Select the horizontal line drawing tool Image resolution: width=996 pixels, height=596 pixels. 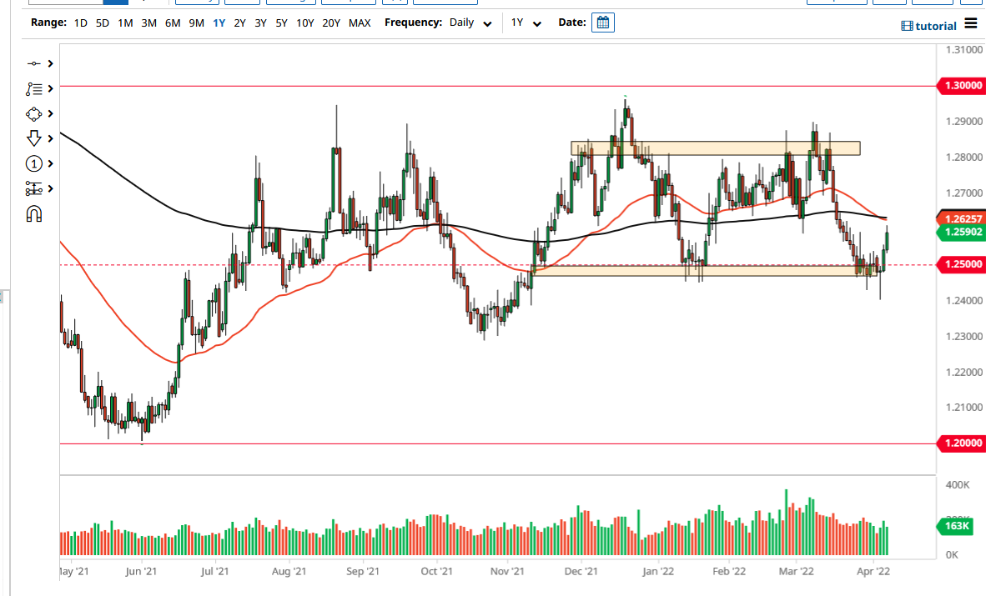tap(35, 63)
